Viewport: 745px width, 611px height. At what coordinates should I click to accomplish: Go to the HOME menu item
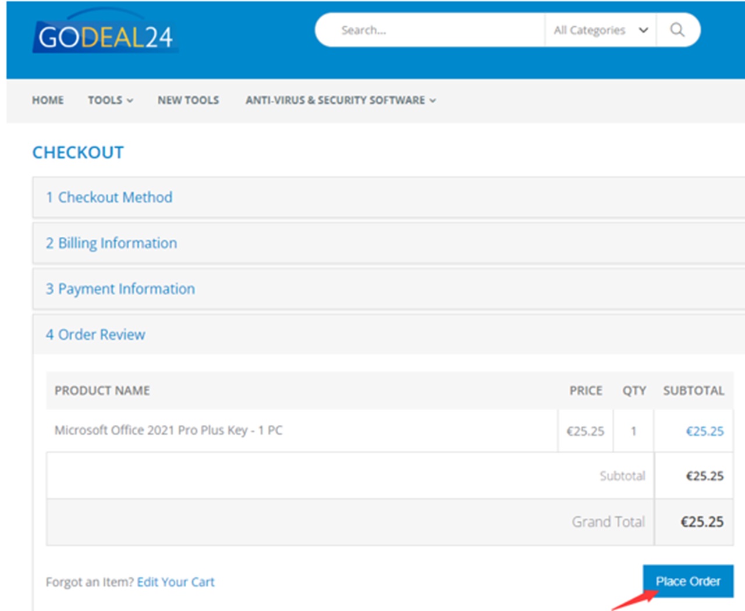(x=48, y=100)
